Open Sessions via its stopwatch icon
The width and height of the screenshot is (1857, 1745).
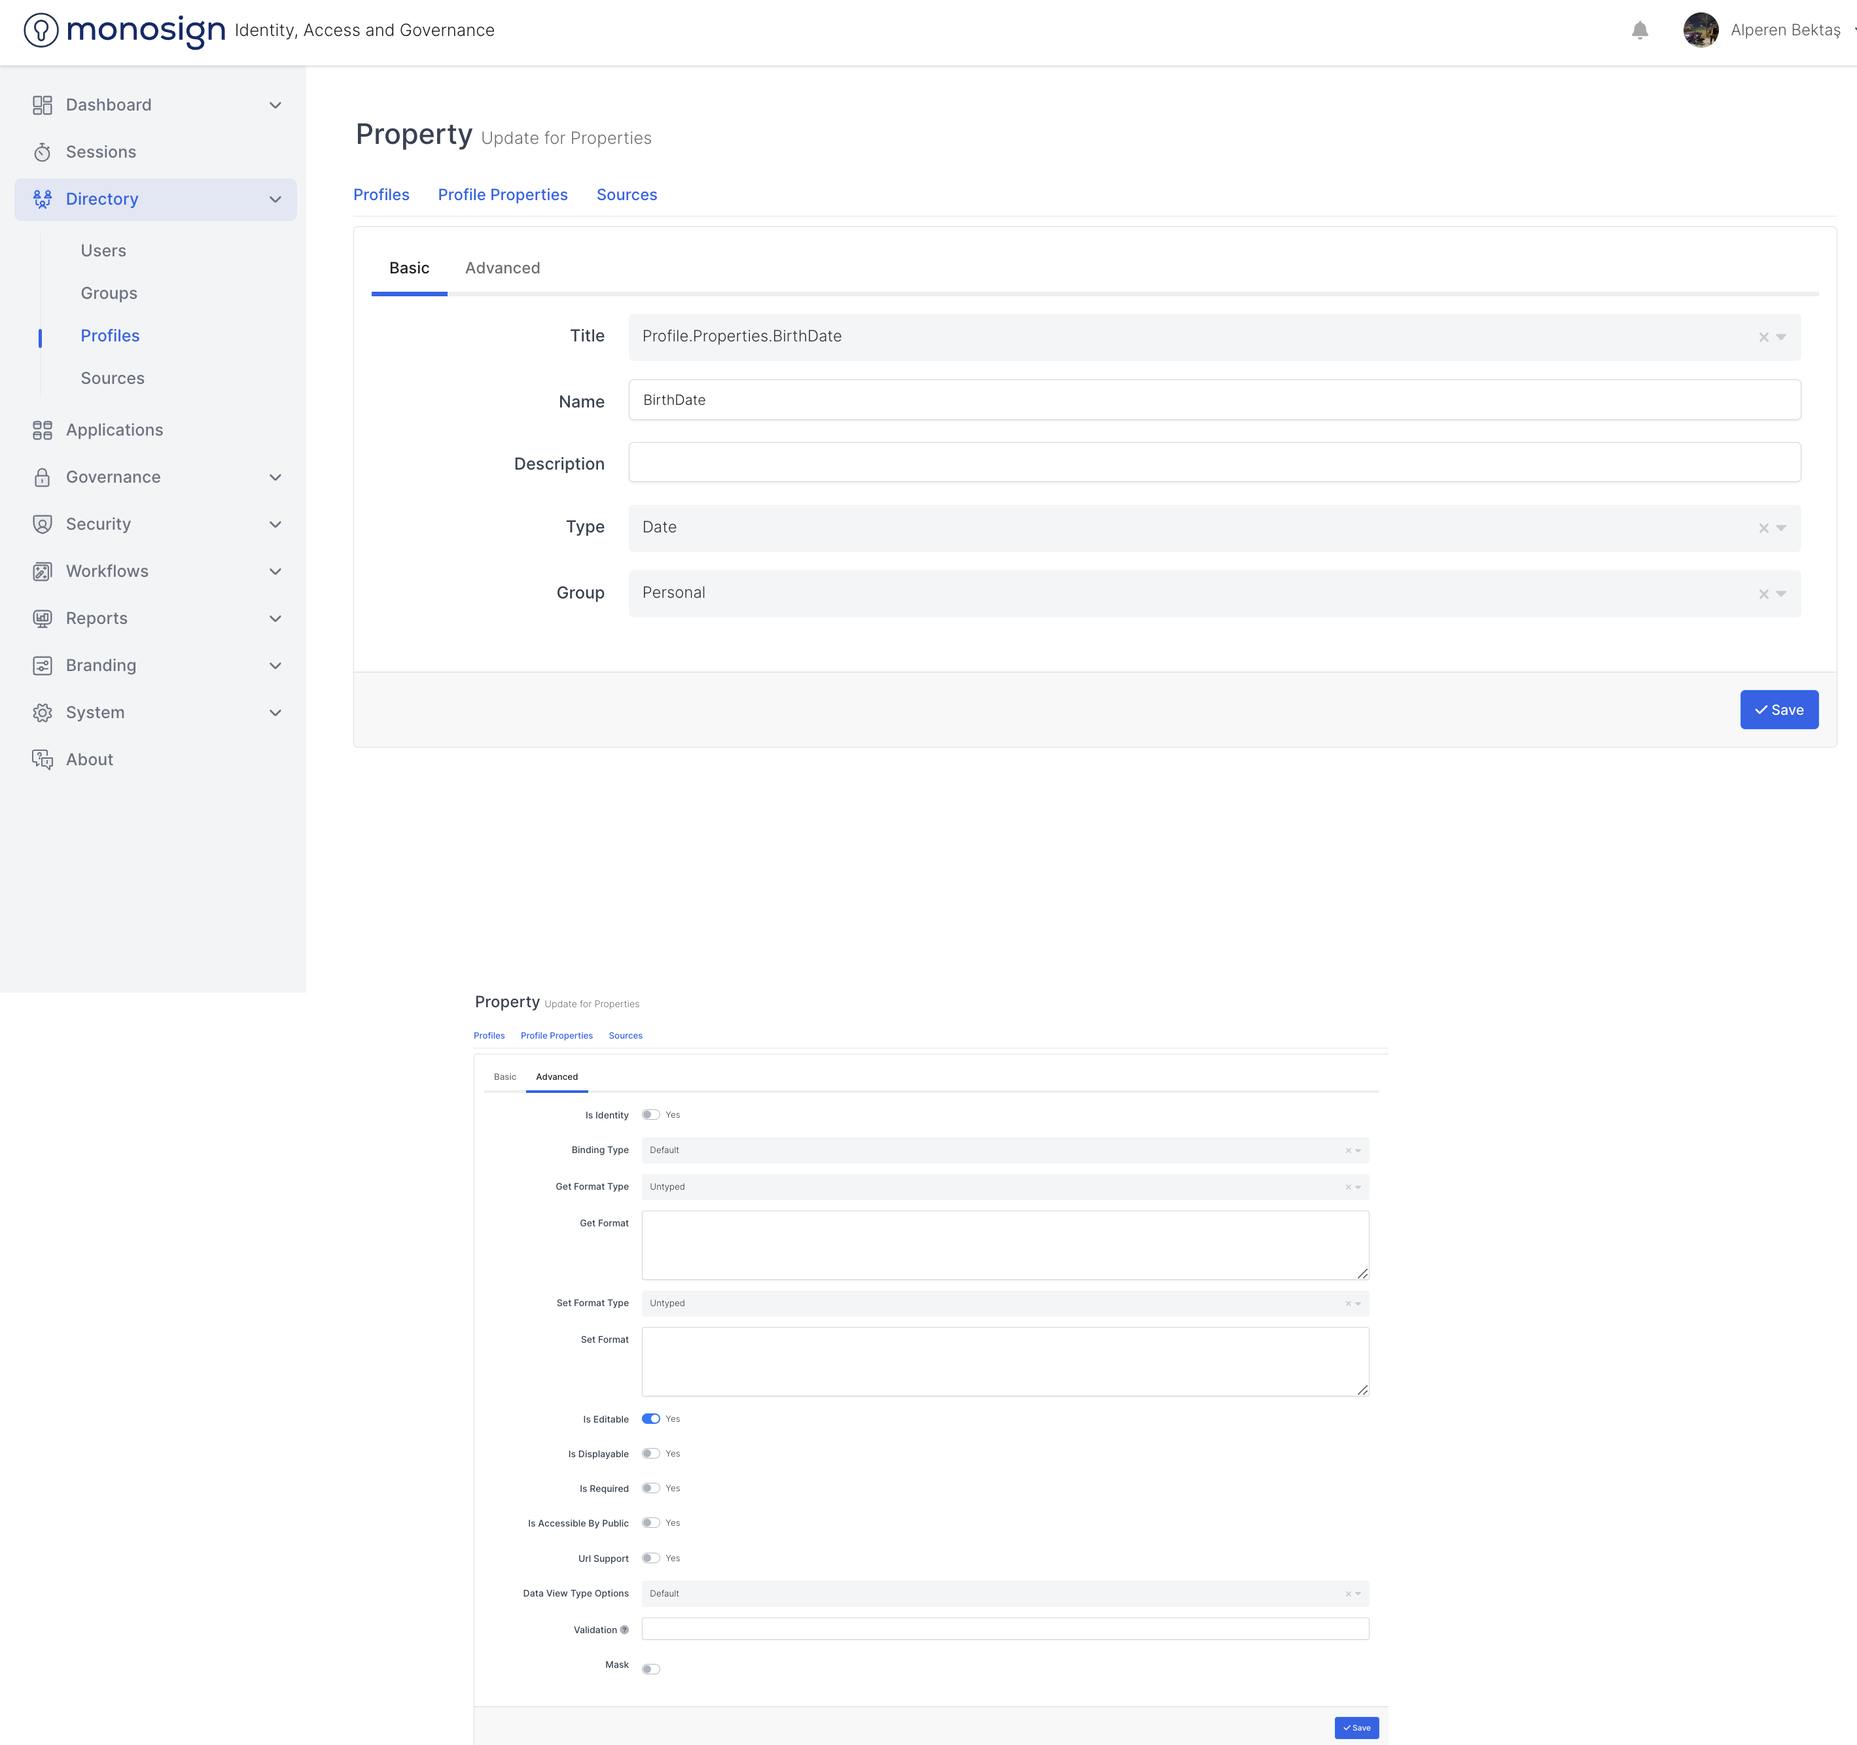coord(42,152)
